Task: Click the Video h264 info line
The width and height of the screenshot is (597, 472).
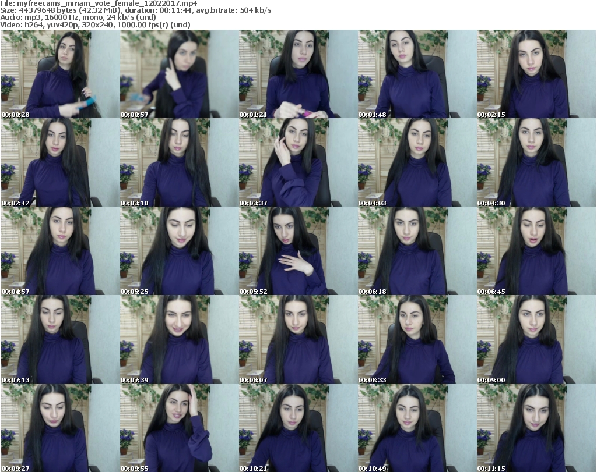Action: (x=95, y=24)
